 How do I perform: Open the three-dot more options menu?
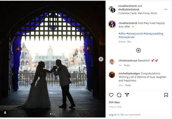click(x=166, y=9)
